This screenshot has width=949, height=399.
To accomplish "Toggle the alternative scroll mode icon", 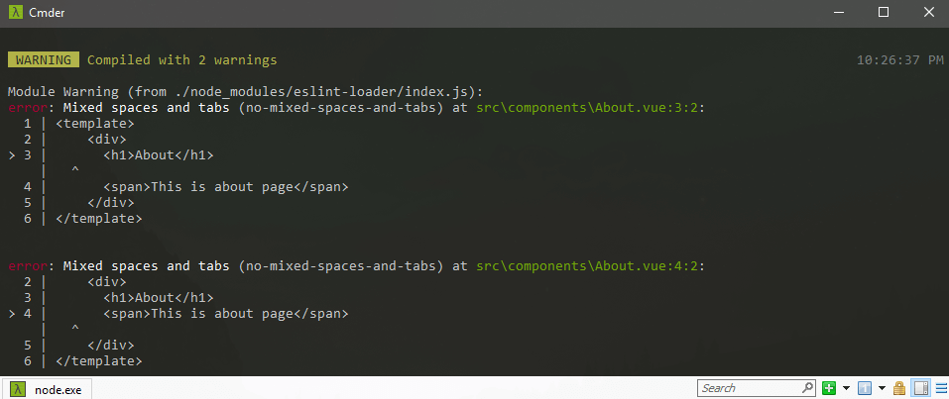I will click(x=921, y=387).
